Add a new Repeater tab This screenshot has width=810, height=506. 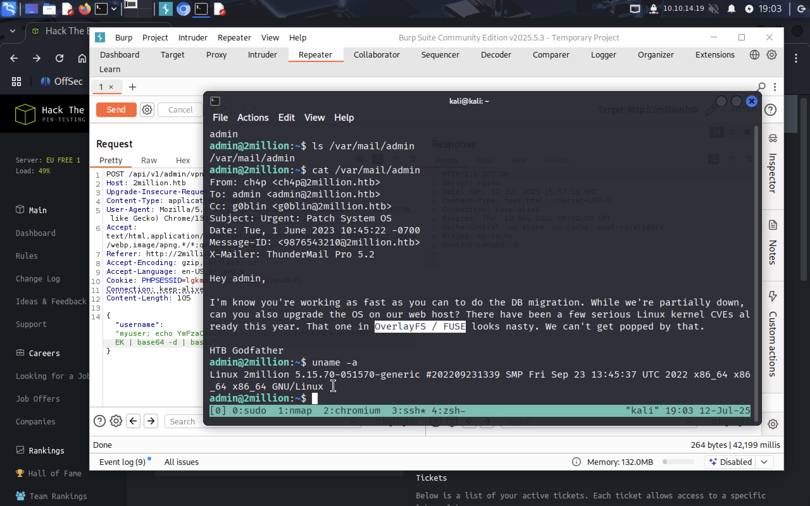click(x=133, y=87)
